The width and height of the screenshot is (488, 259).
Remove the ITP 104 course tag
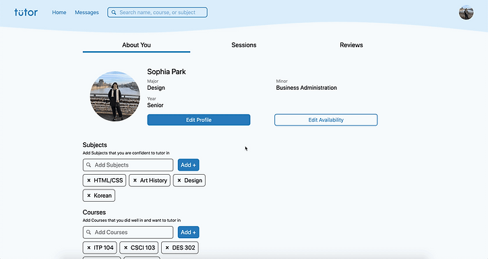point(89,248)
